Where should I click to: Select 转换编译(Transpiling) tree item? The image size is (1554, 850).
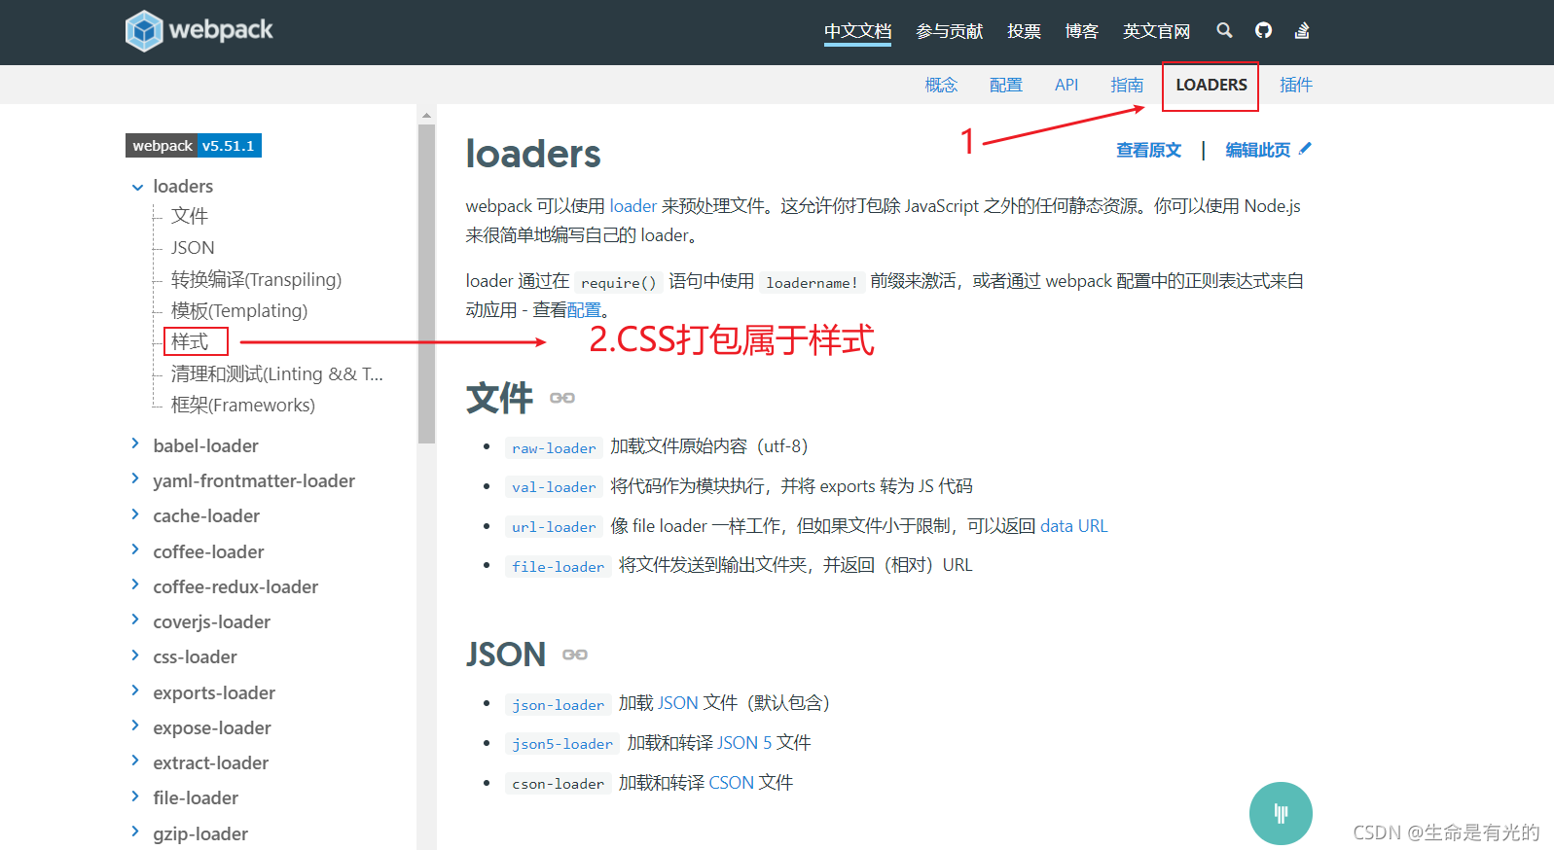[x=257, y=279]
